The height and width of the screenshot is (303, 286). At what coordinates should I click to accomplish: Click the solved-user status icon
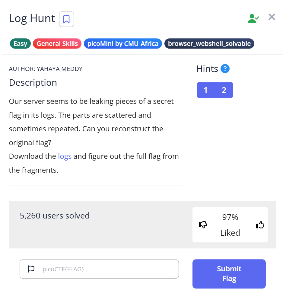[x=253, y=18]
